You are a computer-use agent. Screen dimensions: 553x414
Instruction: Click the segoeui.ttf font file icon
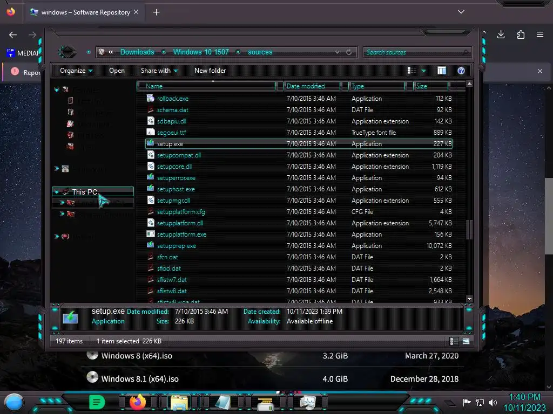pyautogui.click(x=151, y=132)
